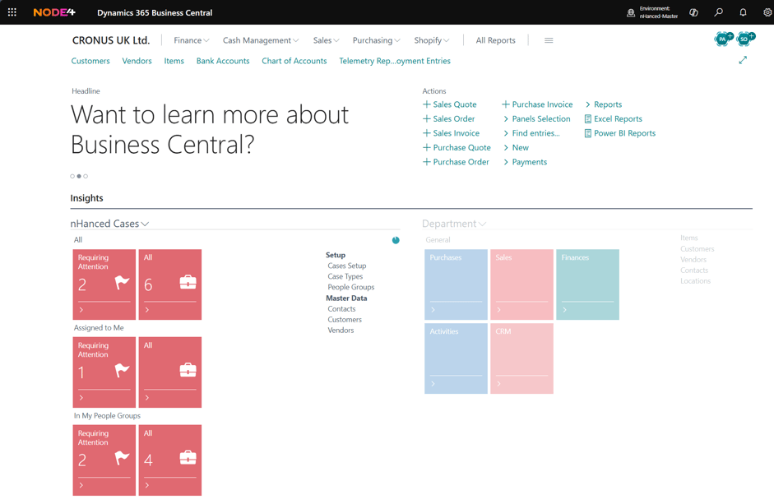Open the Copilot icon in top bar
Image resolution: width=774 pixels, height=504 pixels.
(693, 12)
